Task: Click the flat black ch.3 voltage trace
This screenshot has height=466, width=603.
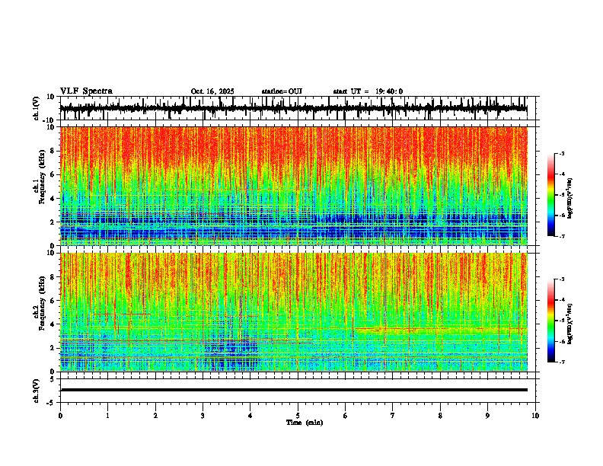Action: (x=294, y=390)
